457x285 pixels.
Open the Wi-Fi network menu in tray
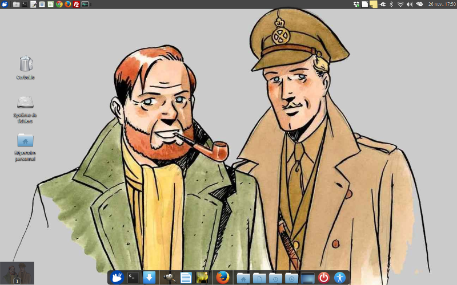click(400, 4)
